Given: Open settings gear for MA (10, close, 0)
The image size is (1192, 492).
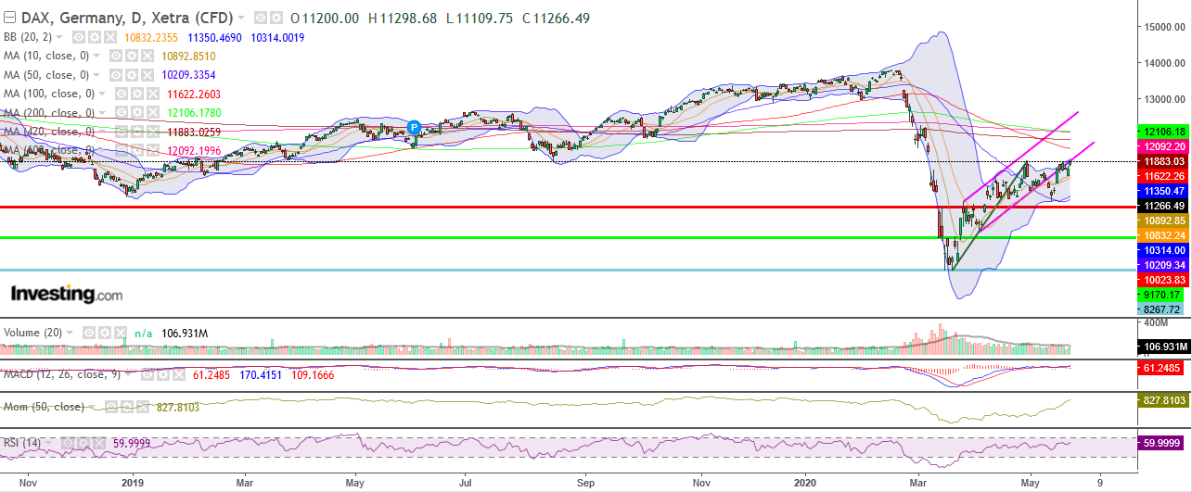Looking at the screenshot, I should [132, 56].
